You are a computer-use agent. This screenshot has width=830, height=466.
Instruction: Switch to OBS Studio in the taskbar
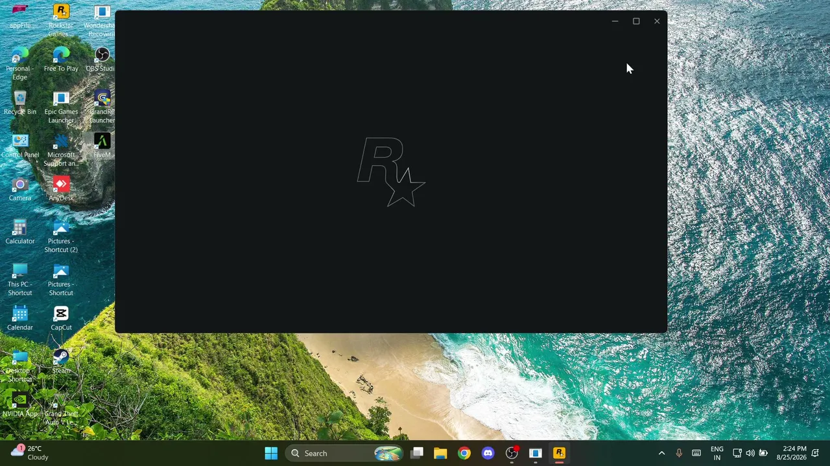click(x=512, y=453)
